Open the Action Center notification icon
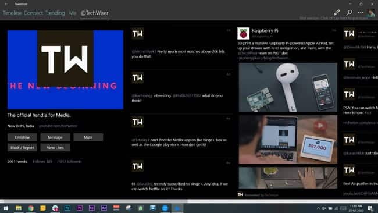 (x=370, y=208)
